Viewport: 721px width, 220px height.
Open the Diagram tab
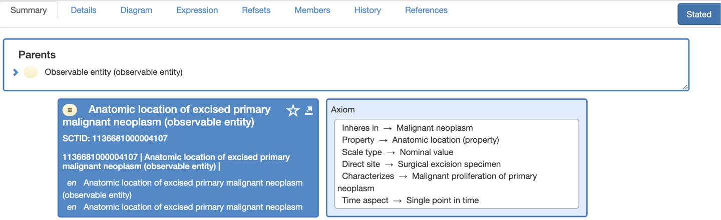[136, 10]
